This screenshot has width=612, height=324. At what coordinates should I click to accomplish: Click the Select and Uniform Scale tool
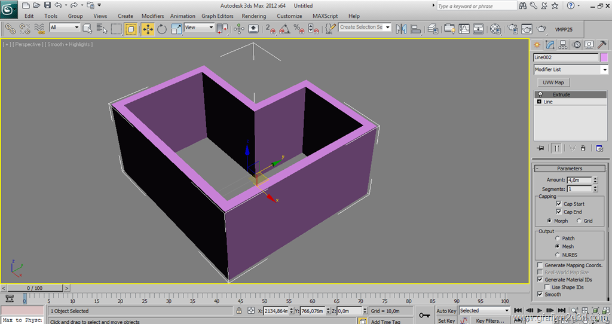(x=176, y=29)
